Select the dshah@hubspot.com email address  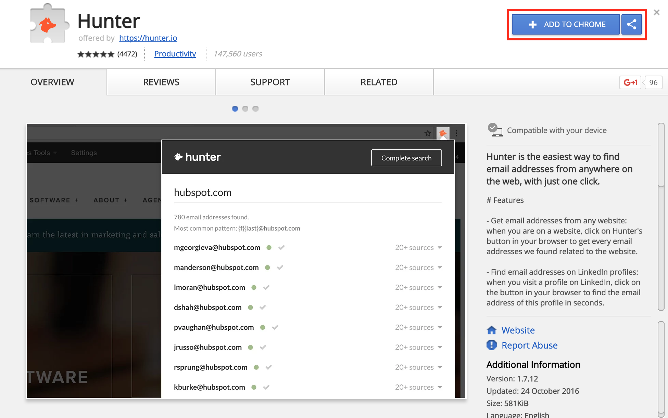(x=208, y=308)
